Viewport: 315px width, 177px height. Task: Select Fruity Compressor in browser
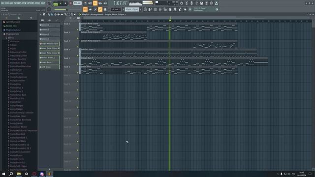coord(19,77)
